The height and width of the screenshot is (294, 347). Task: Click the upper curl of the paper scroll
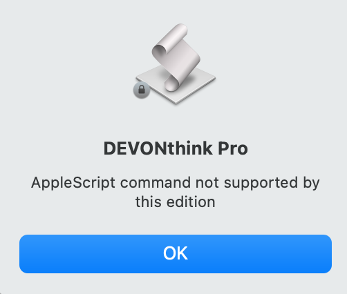point(169,39)
